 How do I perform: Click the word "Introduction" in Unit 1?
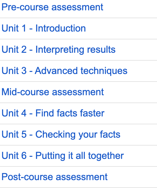tap(61, 28)
